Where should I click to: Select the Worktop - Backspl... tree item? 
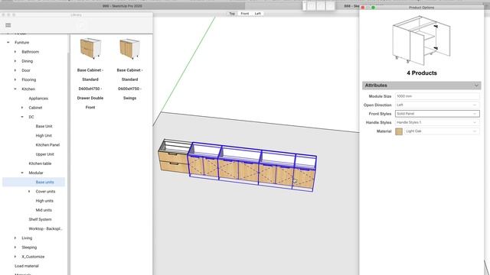(46, 229)
